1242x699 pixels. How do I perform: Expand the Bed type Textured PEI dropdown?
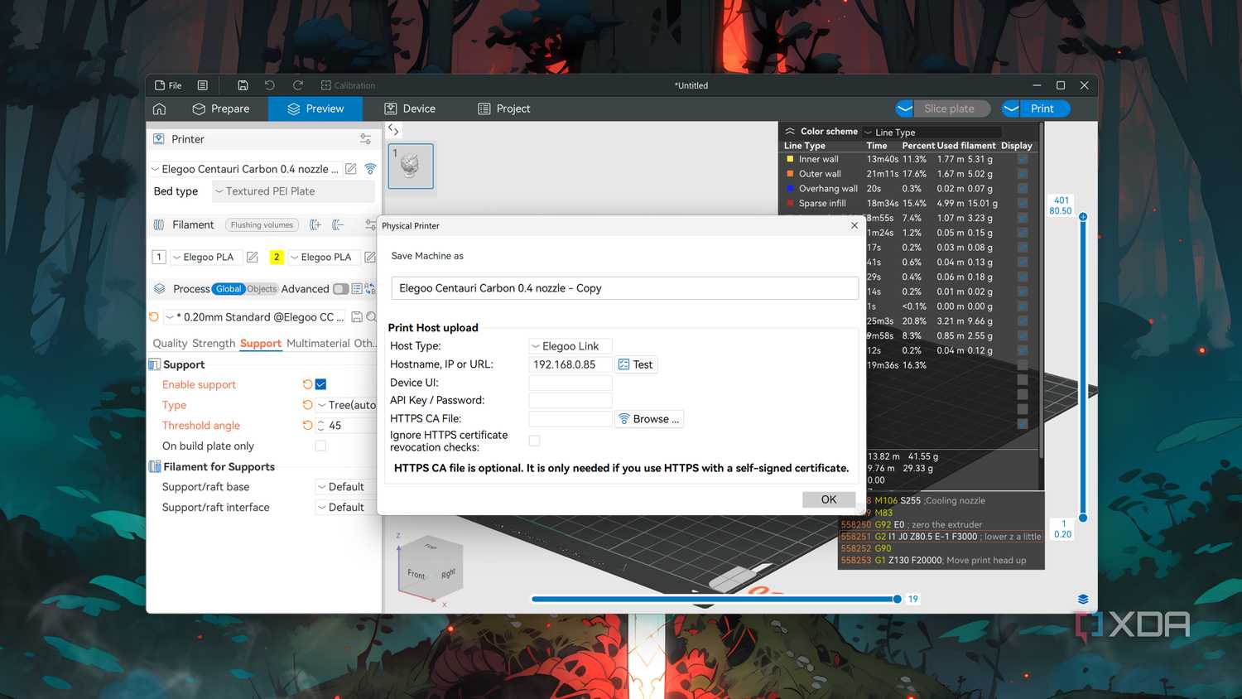click(293, 191)
